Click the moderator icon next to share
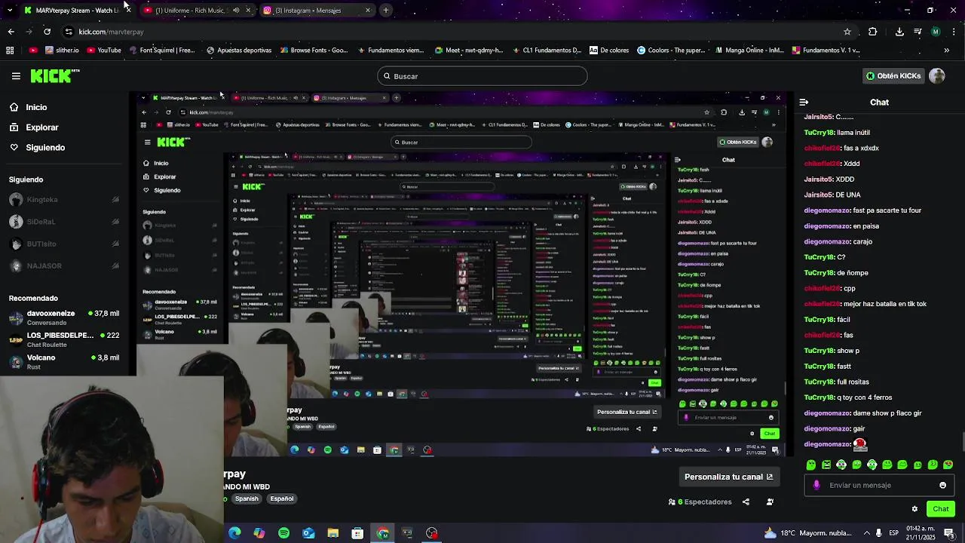This screenshot has height=543, width=965. pos(770,502)
